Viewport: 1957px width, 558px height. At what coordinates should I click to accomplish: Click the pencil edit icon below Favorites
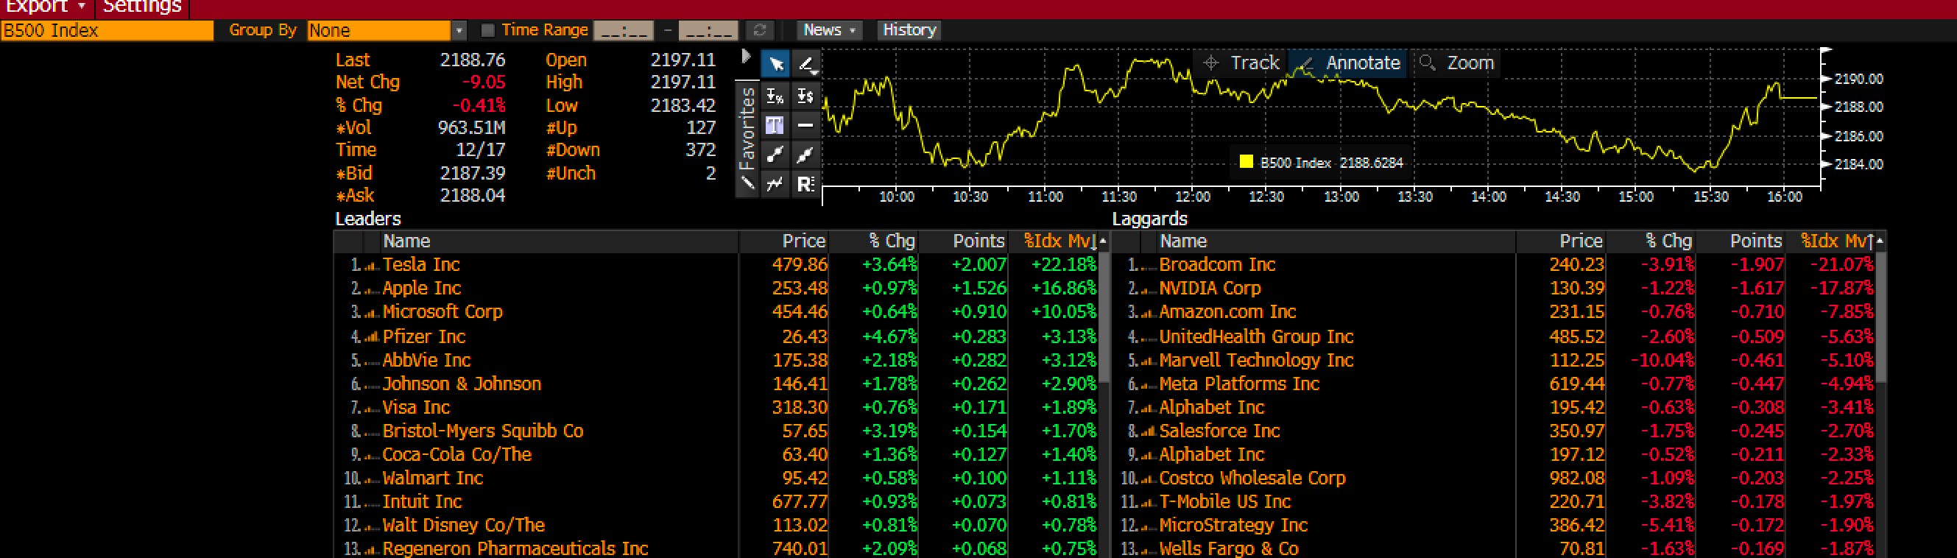(x=747, y=184)
